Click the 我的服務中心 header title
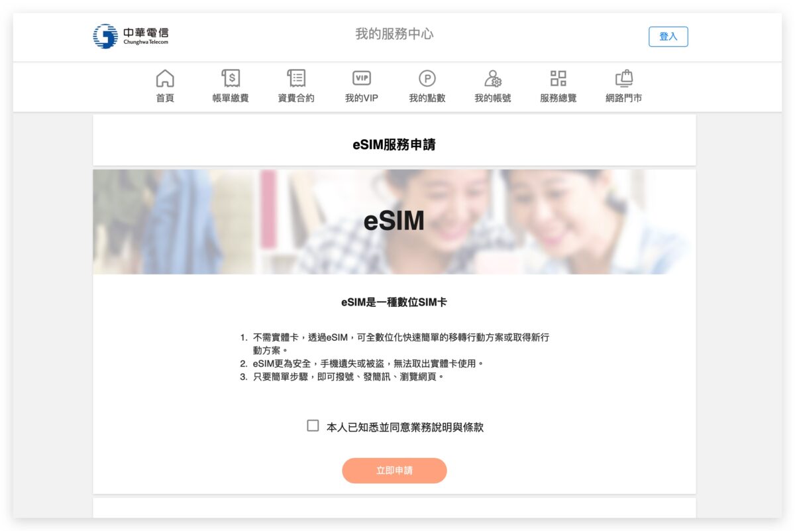The image size is (795, 531). click(x=394, y=34)
